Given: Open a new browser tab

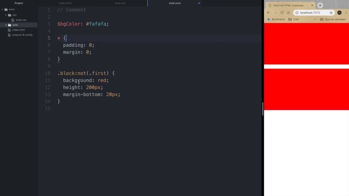Looking at the screenshot, I should [320, 5].
